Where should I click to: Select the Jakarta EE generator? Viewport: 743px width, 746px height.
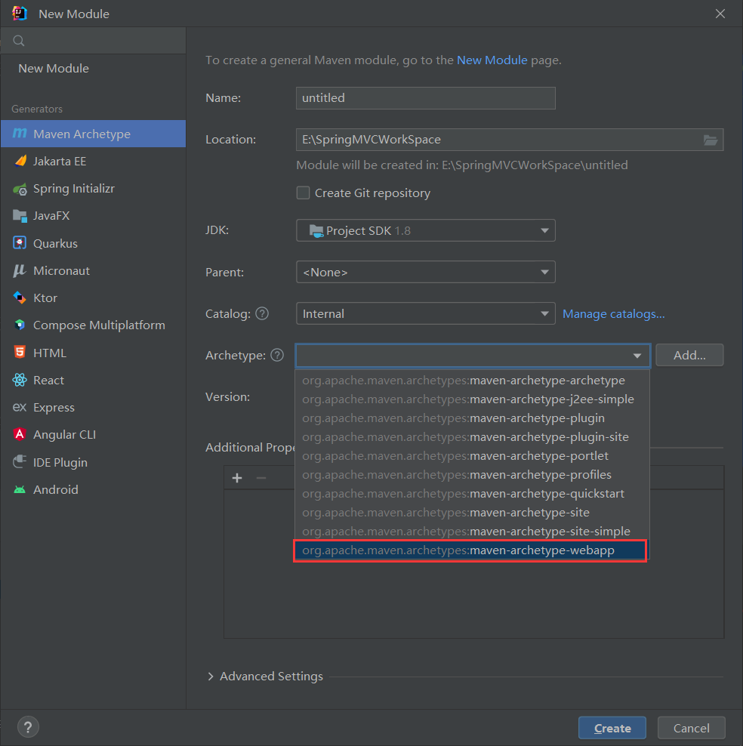click(93, 162)
